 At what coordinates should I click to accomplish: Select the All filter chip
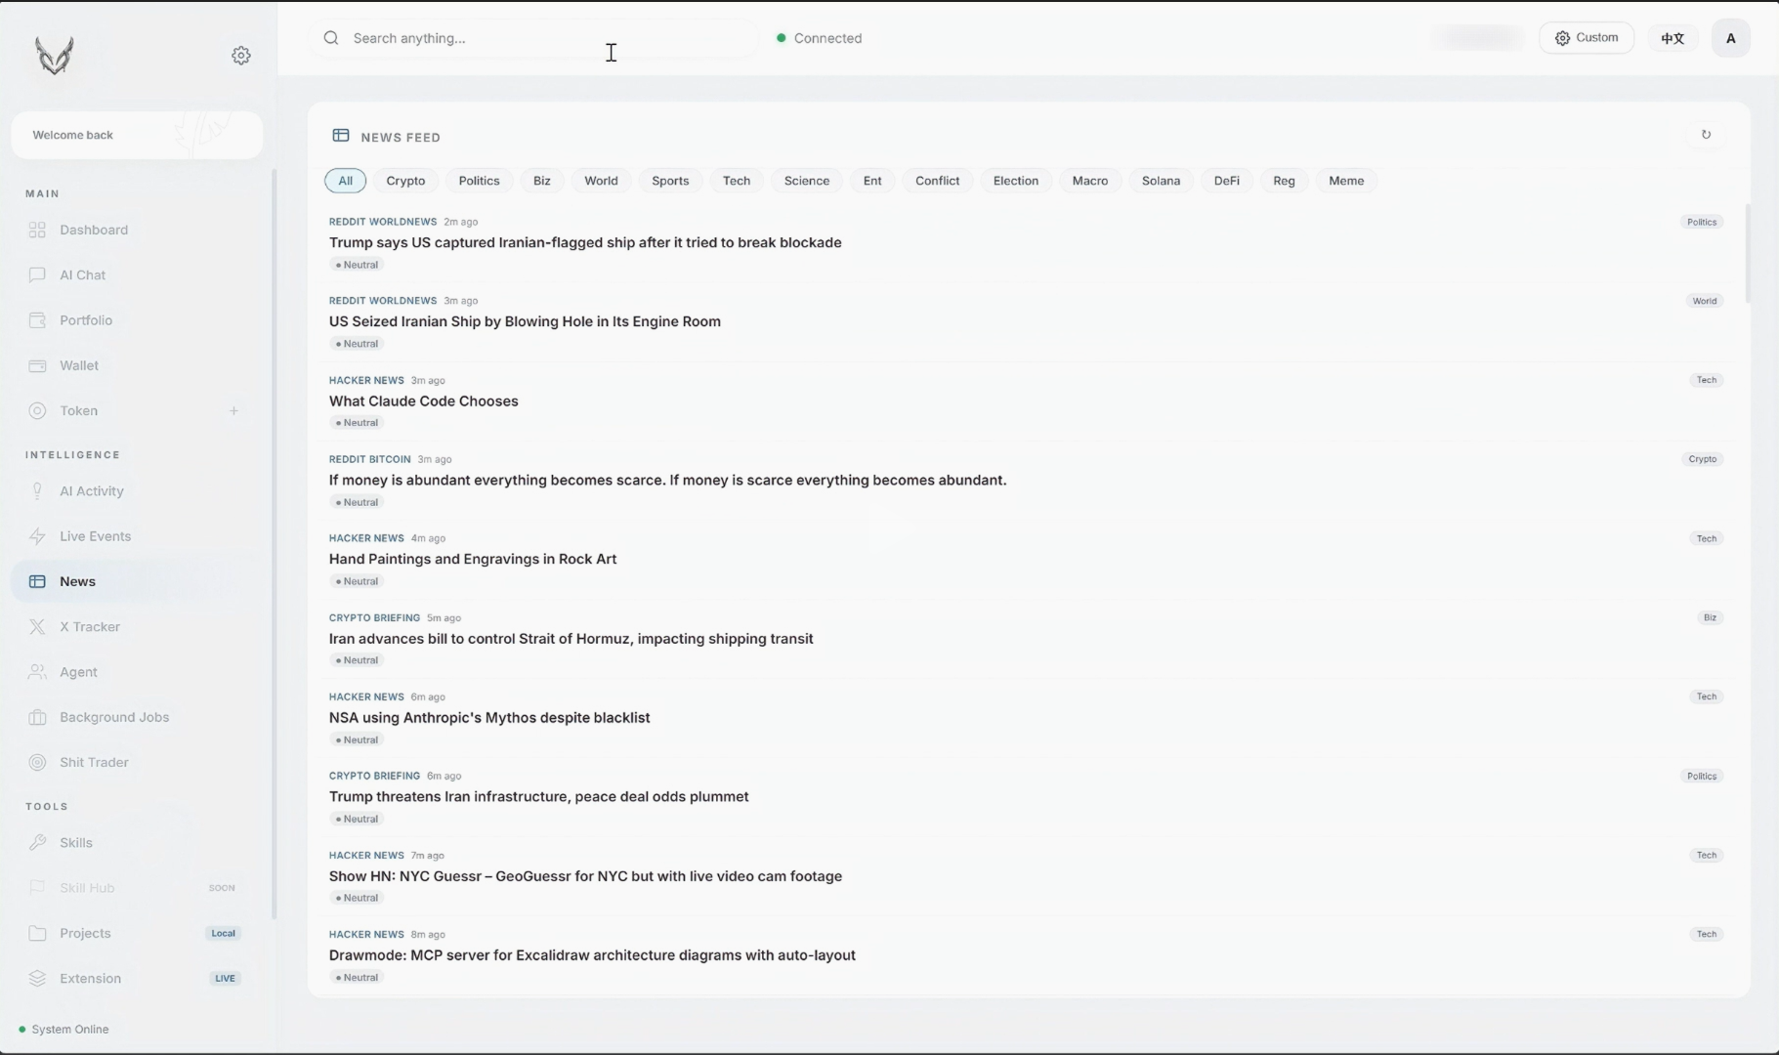[345, 181]
